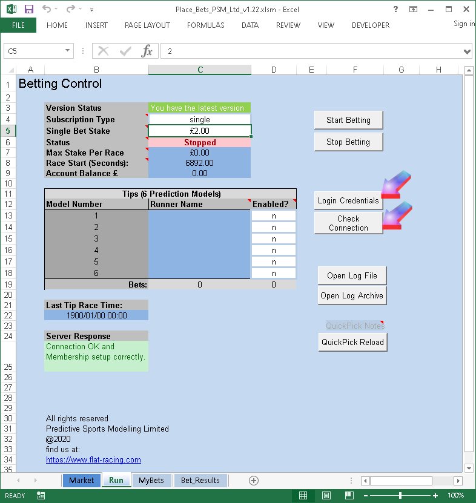Select Enabled cell for Model 1
The width and height of the screenshot is (476, 503).
pyautogui.click(x=274, y=215)
